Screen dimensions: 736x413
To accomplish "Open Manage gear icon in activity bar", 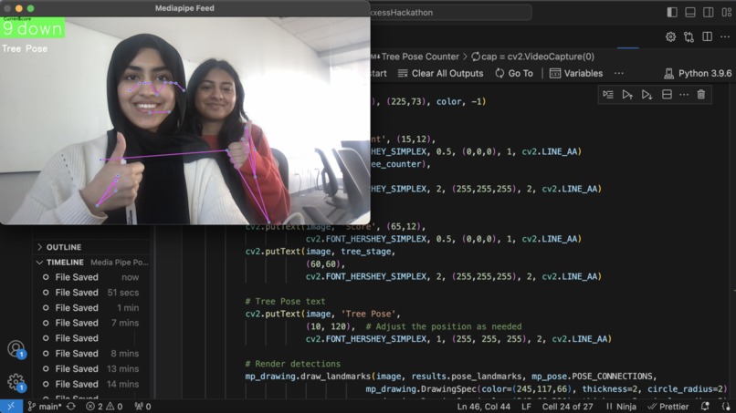I will (16, 382).
